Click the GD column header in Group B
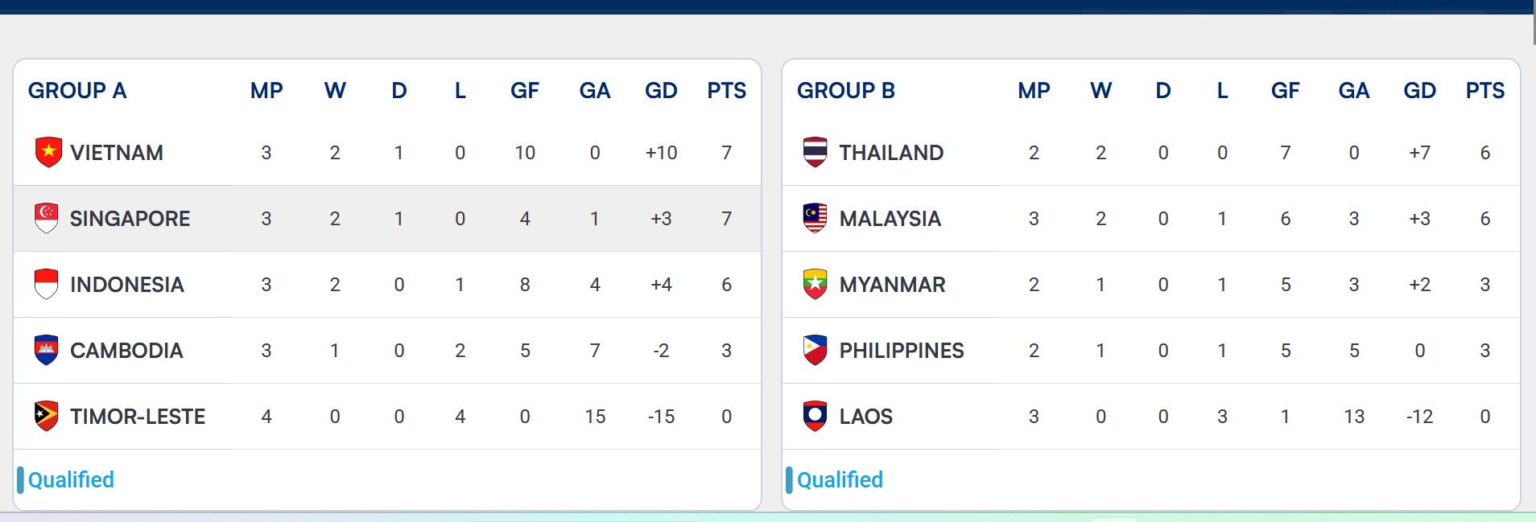The height and width of the screenshot is (522, 1536). (1419, 91)
